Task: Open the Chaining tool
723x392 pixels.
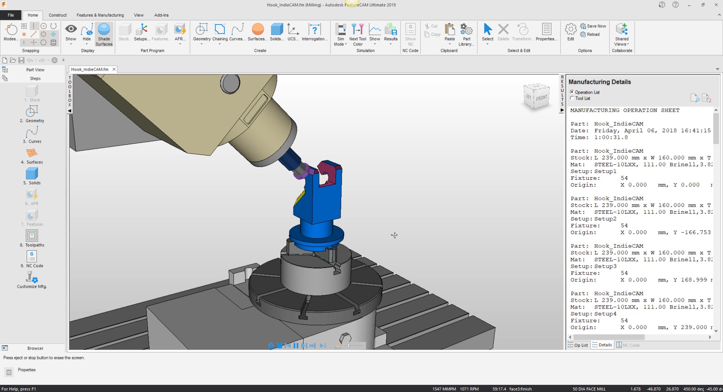Action: (x=220, y=32)
